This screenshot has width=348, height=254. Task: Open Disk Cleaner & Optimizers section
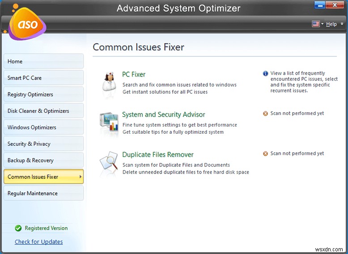click(43, 111)
